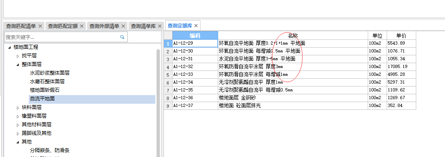445x157 pixels.
Task: Select code cell A1-12-37
Action: (195, 105)
